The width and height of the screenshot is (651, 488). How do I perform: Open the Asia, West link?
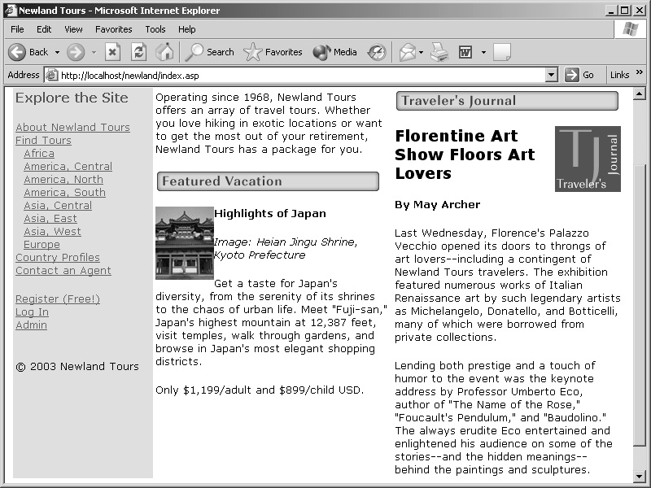click(52, 232)
